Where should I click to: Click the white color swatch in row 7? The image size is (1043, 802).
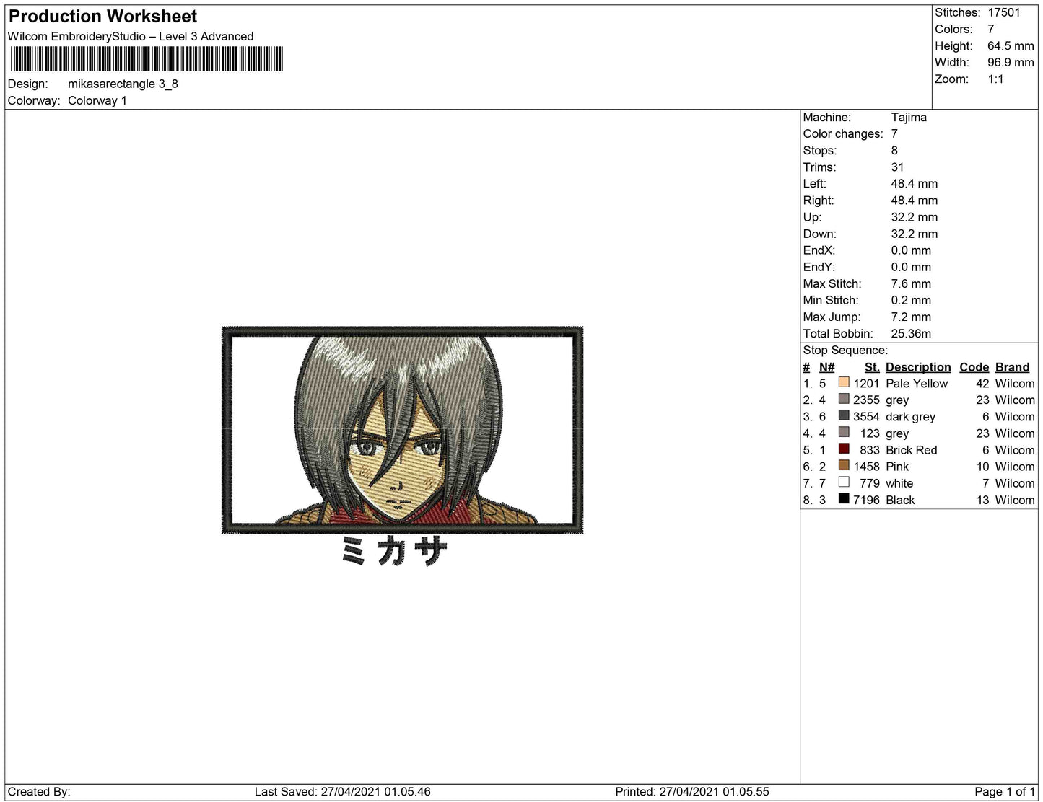(845, 483)
